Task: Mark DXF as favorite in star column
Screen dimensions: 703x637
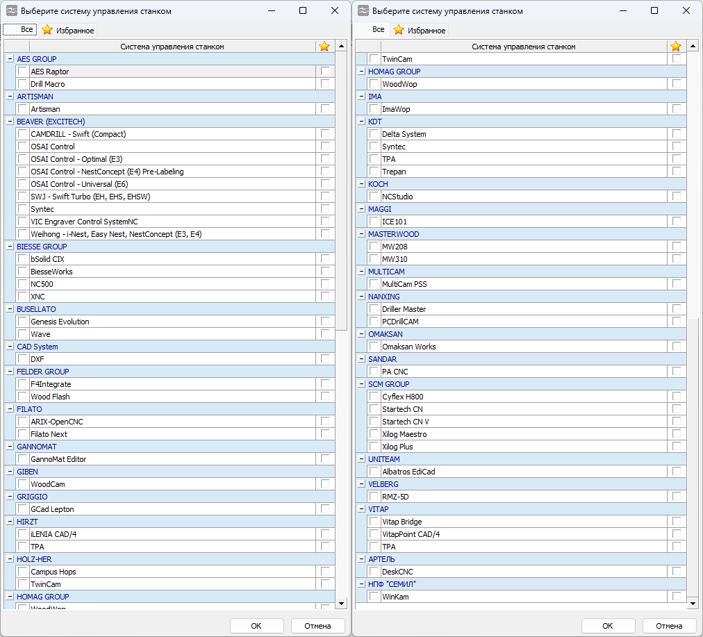Action: pos(325,359)
